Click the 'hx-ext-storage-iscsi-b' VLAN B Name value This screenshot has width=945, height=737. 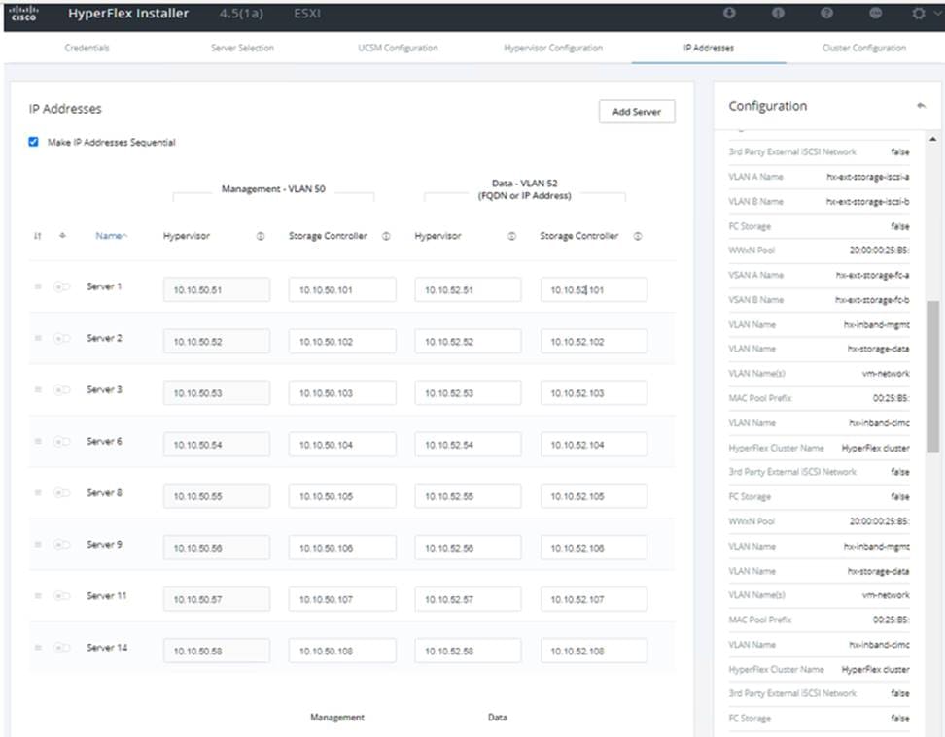pyautogui.click(x=868, y=201)
